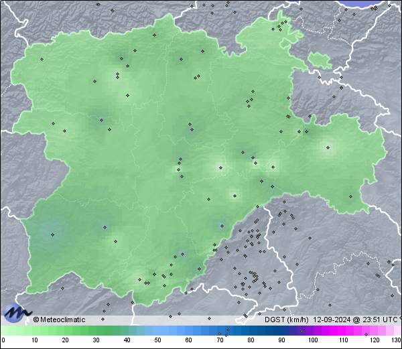Click the legend value 50
The image size is (402, 349).
coord(157,340)
